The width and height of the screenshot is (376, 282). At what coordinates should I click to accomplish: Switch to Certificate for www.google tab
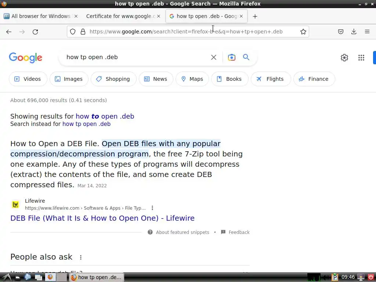(x=120, y=16)
